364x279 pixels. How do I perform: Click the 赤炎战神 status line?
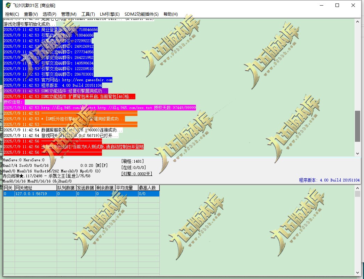coord(46,176)
